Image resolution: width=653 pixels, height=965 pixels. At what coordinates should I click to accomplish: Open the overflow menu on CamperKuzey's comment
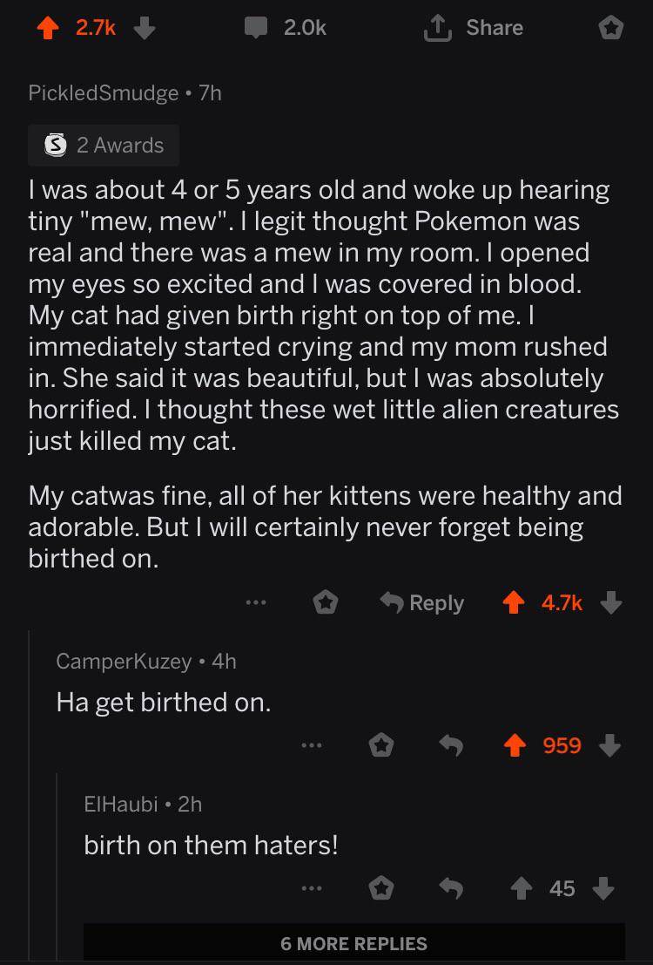[x=312, y=745]
